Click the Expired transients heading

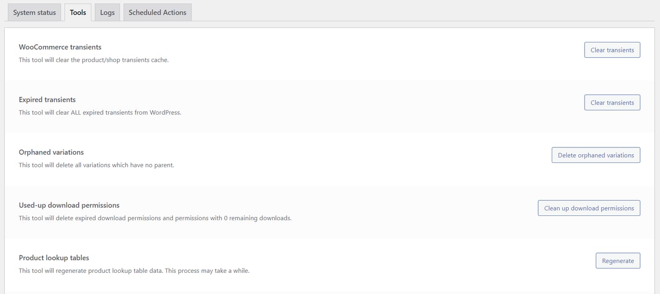[x=47, y=99]
